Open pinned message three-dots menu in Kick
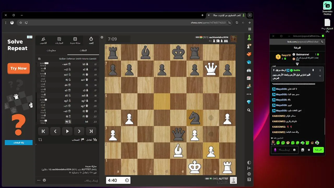334x188 pixels. pyautogui.click(x=320, y=70)
